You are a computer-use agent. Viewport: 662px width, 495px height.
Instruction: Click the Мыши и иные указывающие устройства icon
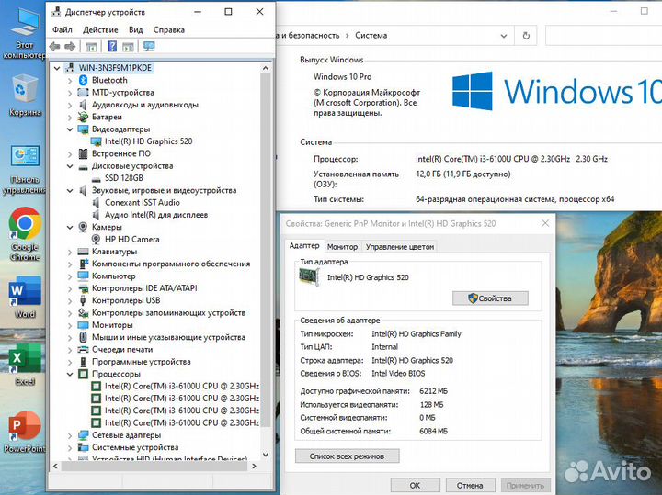click(x=83, y=337)
